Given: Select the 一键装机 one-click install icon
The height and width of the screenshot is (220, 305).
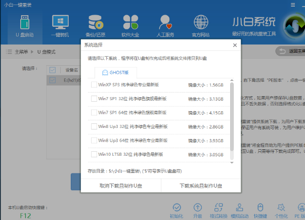Looking at the screenshot, I should pyautogui.click(x=62, y=25).
